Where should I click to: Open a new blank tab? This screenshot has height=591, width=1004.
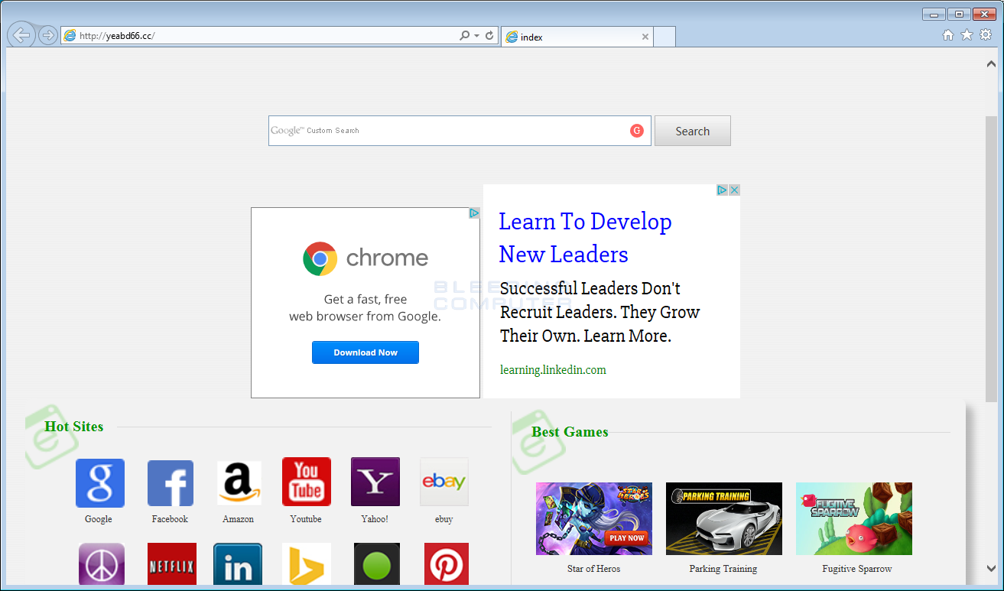(664, 37)
